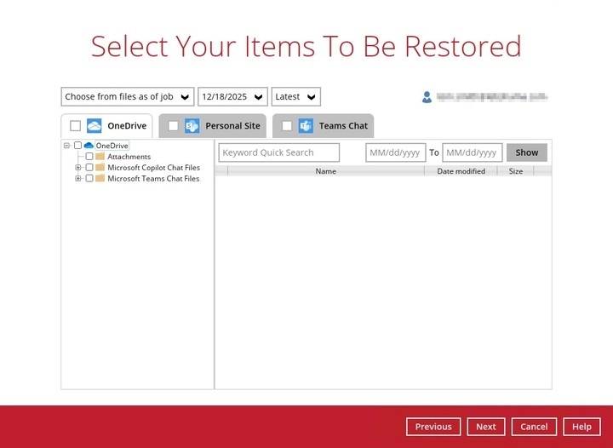The height and width of the screenshot is (448, 613).
Task: Select the Attachments tree item
Action: pos(129,157)
